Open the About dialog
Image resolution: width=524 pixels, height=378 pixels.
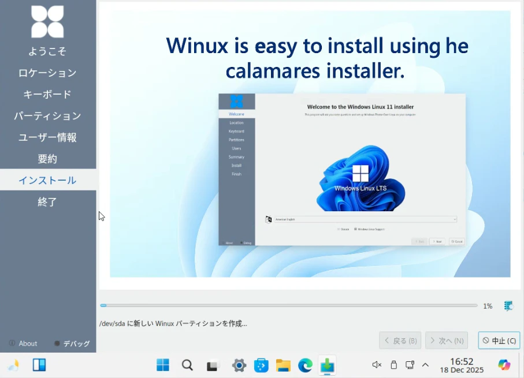[23, 343]
